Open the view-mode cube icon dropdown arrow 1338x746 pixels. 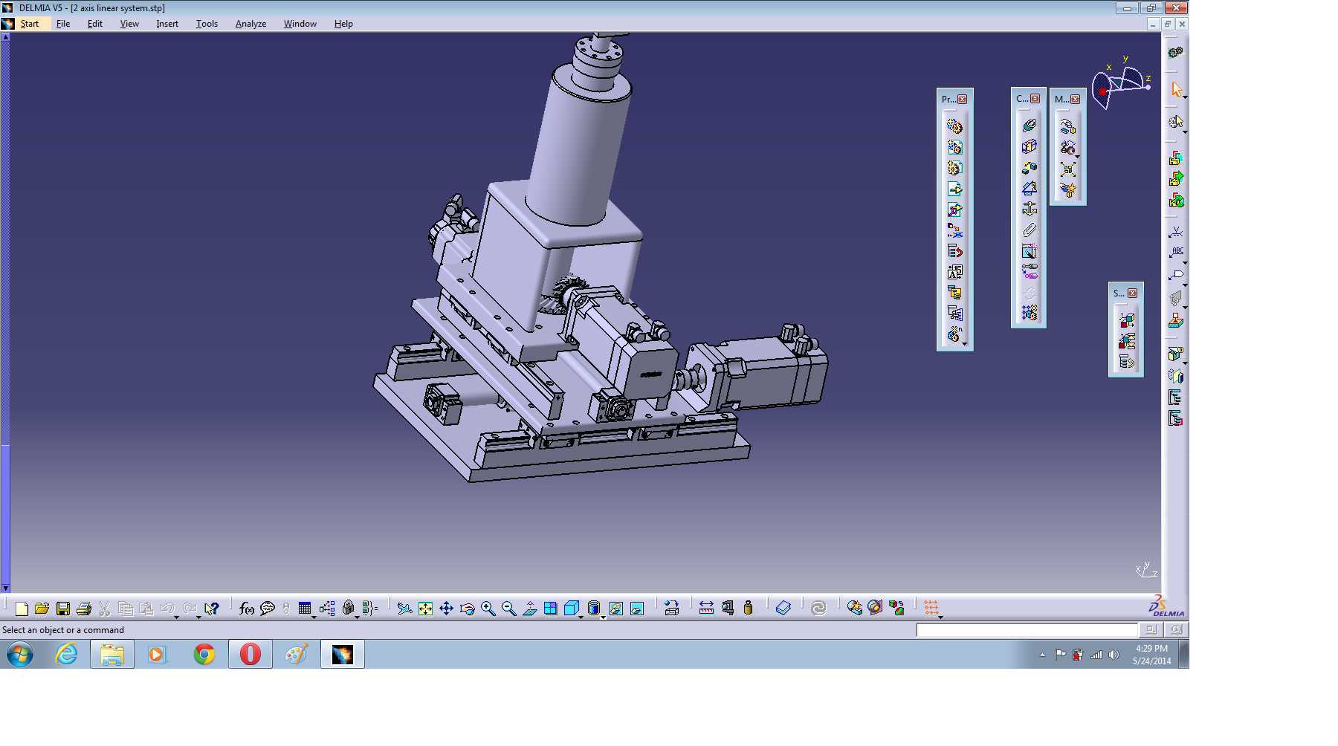581,617
